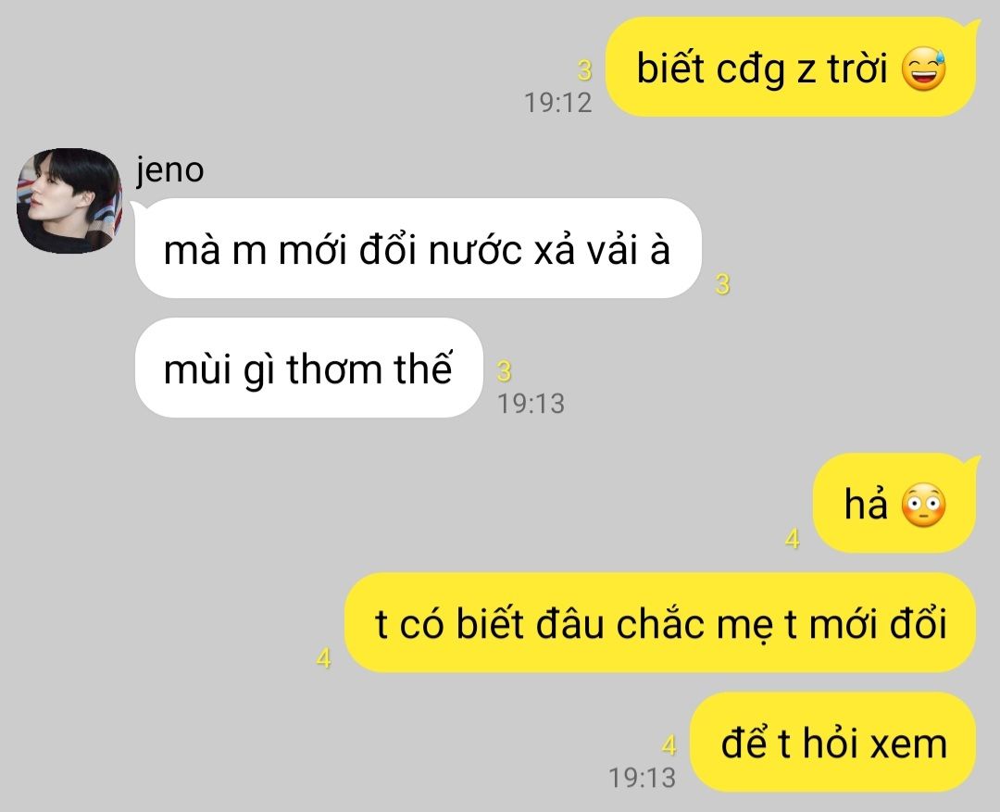Tap unread count 3 beside 'mùi gì thơm thế'
This screenshot has width=1000, height=812.
pos(504,371)
